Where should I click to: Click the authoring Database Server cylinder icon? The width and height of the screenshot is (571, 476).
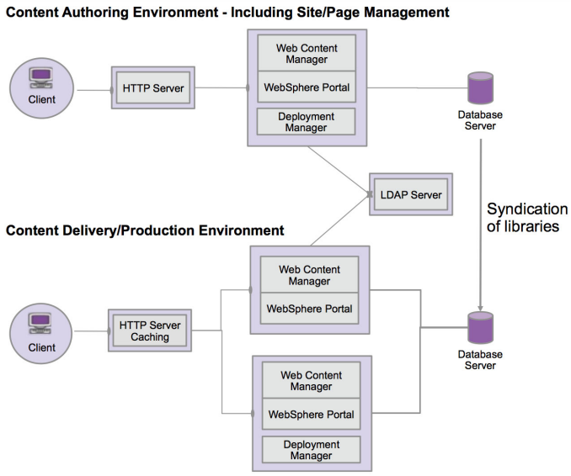coord(480,88)
